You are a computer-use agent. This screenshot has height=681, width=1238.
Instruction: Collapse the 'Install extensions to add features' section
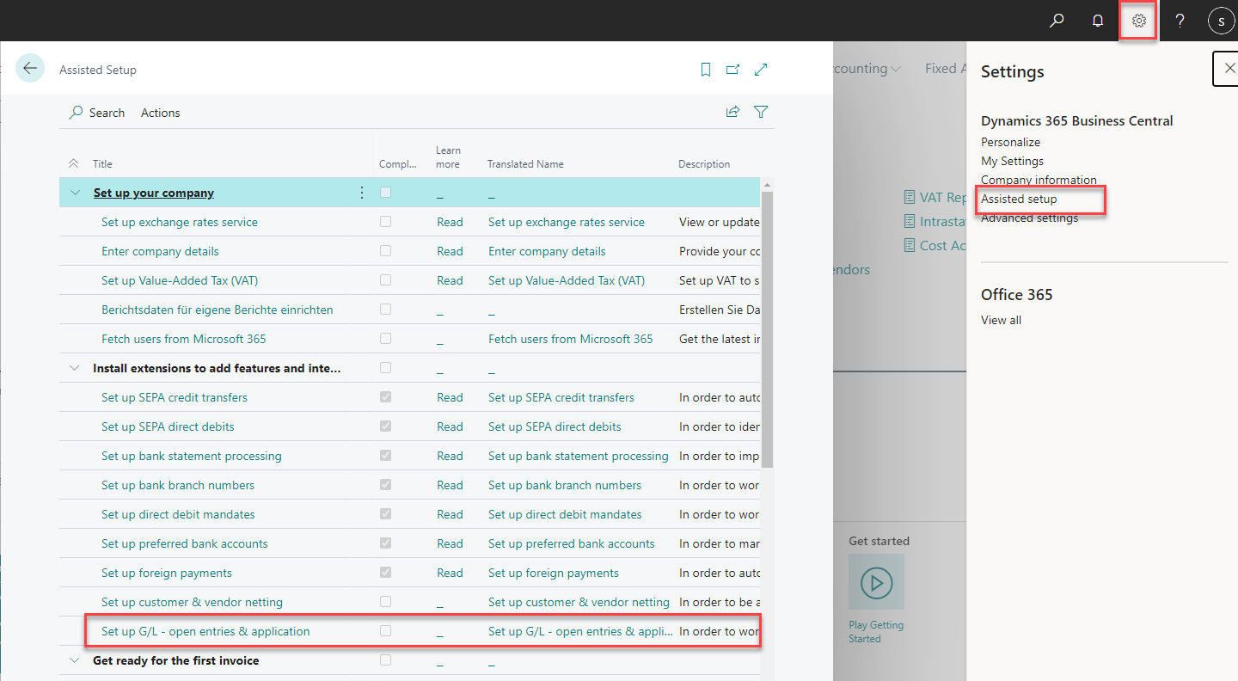(x=74, y=367)
